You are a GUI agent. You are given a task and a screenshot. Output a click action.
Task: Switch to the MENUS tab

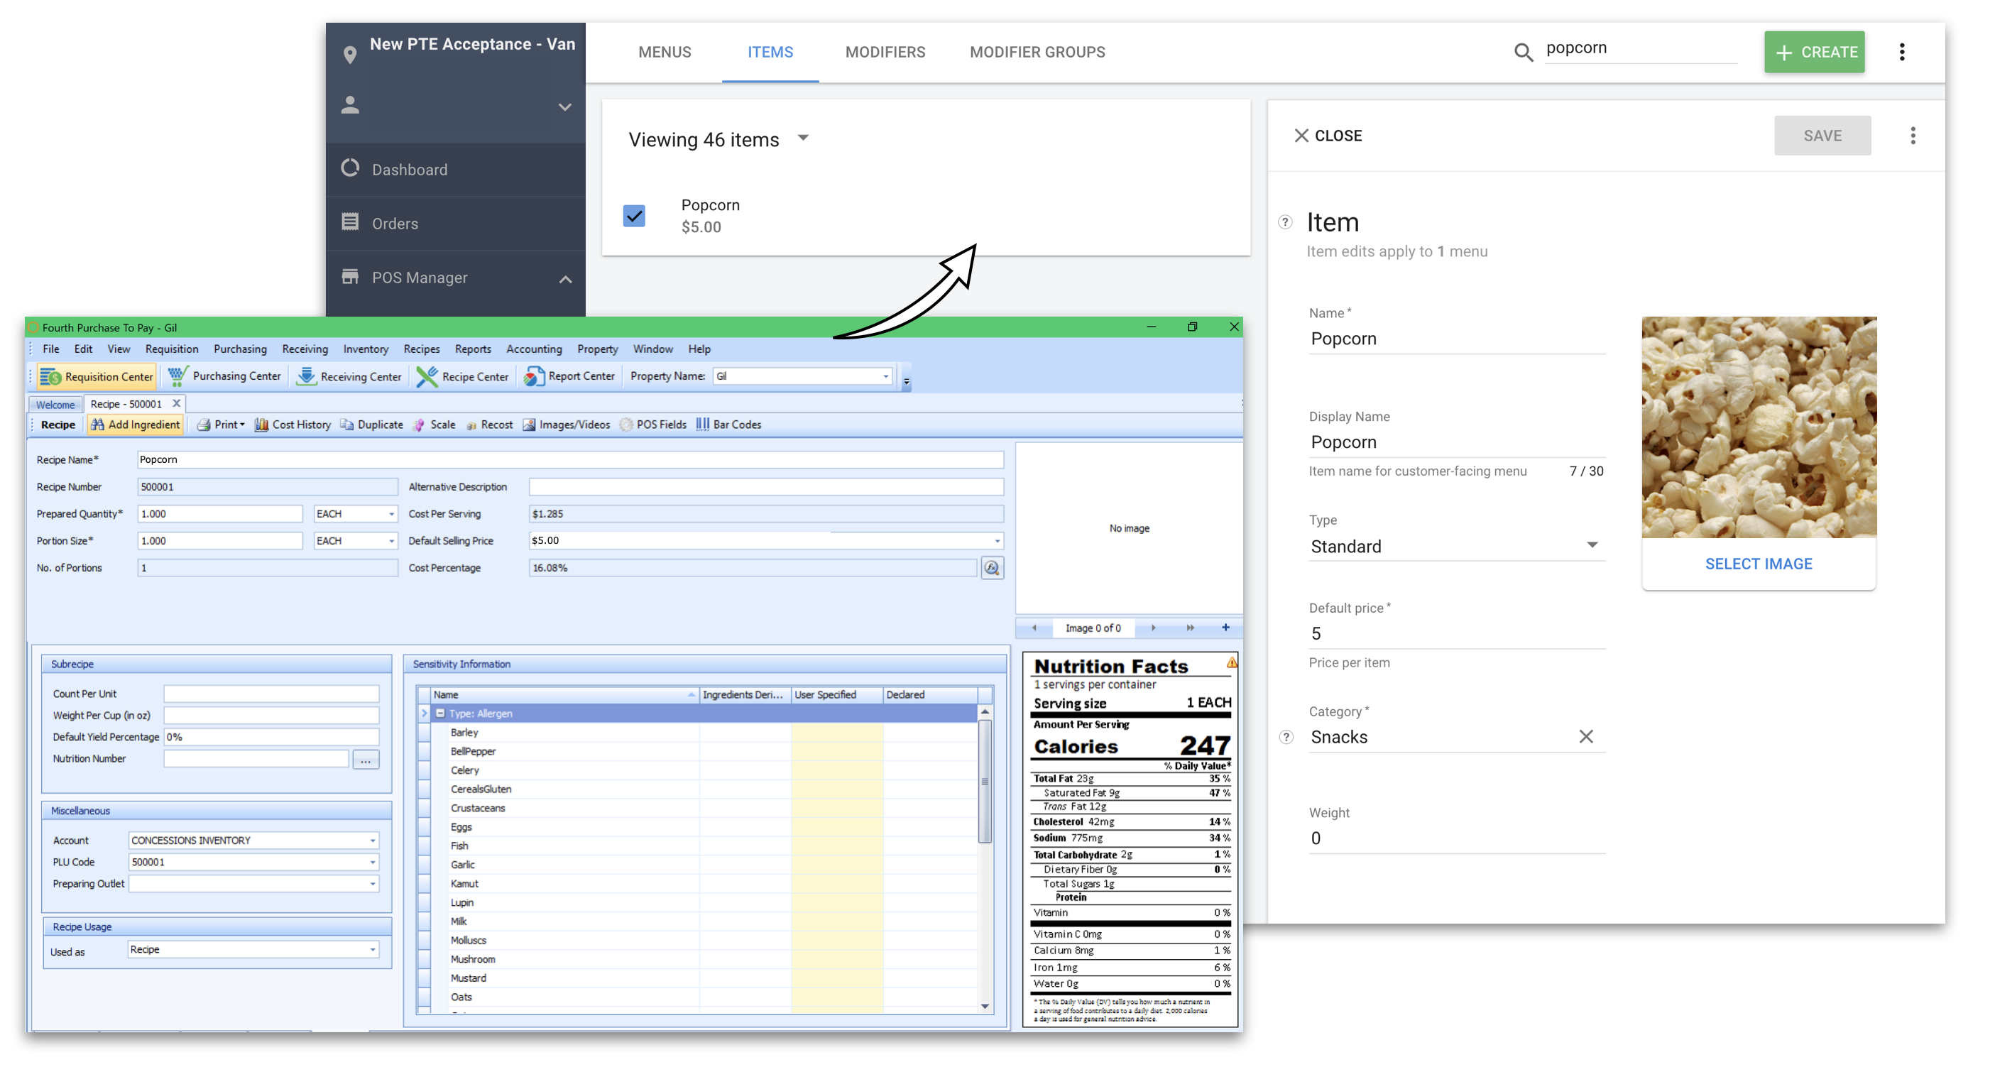point(662,53)
